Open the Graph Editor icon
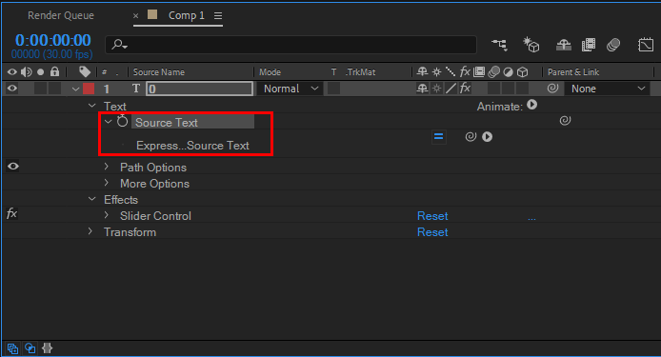 pos(646,45)
